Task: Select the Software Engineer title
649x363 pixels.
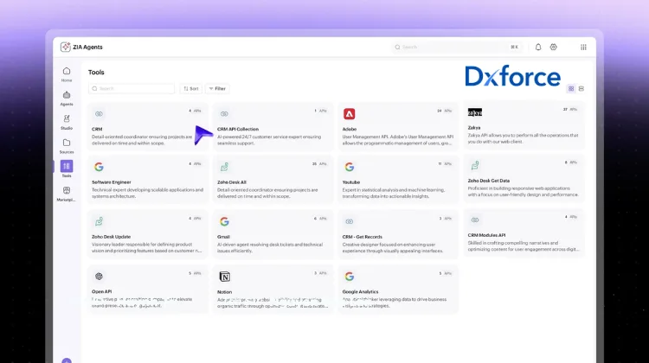Action: 112,182
